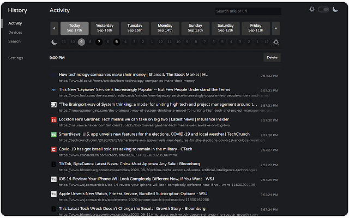The image size is (349, 218).
Task: Select the 7 hour marker
Action: pos(99,42)
